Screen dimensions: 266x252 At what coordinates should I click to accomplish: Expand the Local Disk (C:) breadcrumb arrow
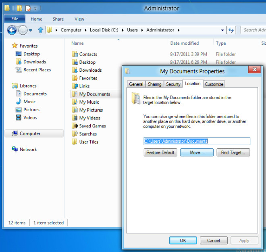click(123, 30)
